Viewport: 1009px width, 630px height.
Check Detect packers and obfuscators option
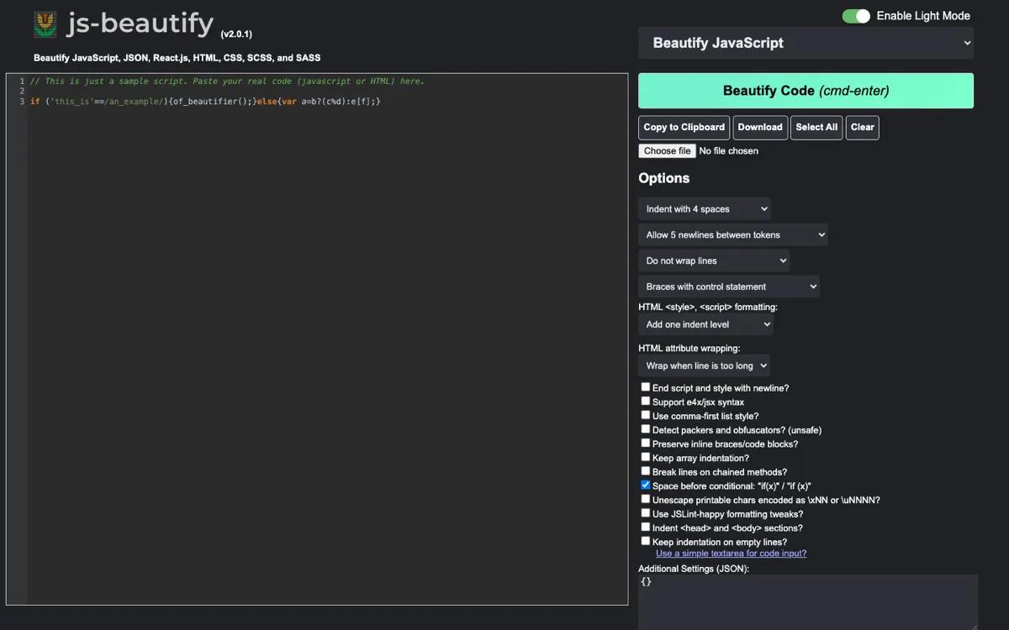tap(646, 429)
